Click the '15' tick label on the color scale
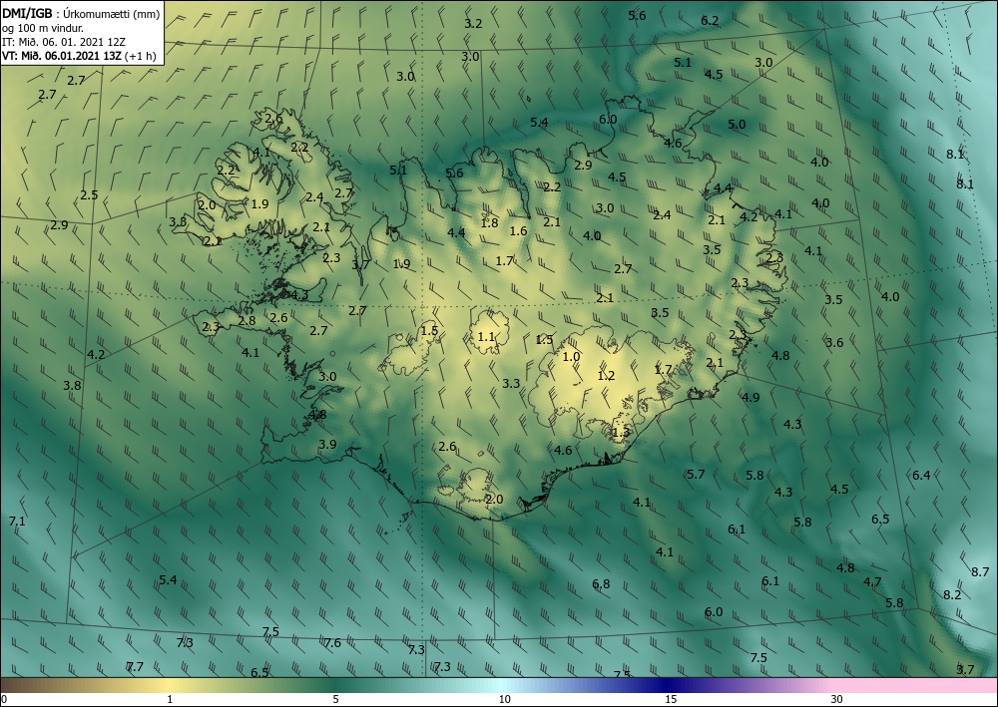 [x=671, y=699]
